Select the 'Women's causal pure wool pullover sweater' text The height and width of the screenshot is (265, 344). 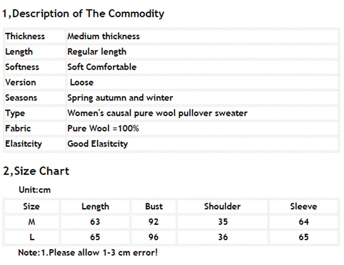(x=157, y=113)
